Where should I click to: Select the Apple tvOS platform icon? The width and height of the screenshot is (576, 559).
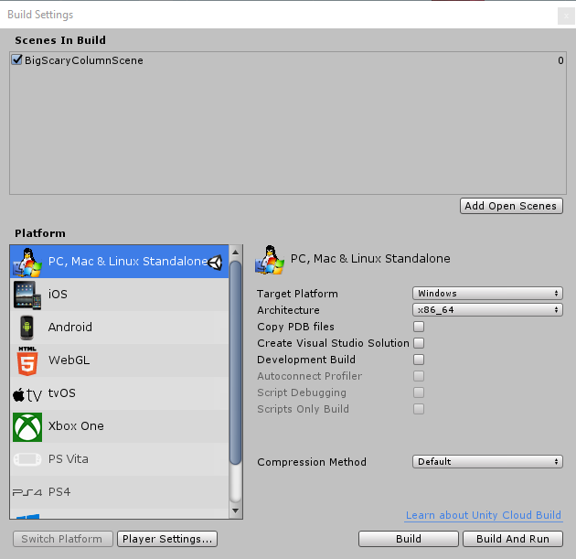coord(27,394)
